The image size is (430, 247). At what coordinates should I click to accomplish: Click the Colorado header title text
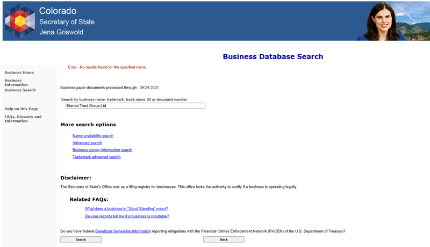tap(58, 11)
